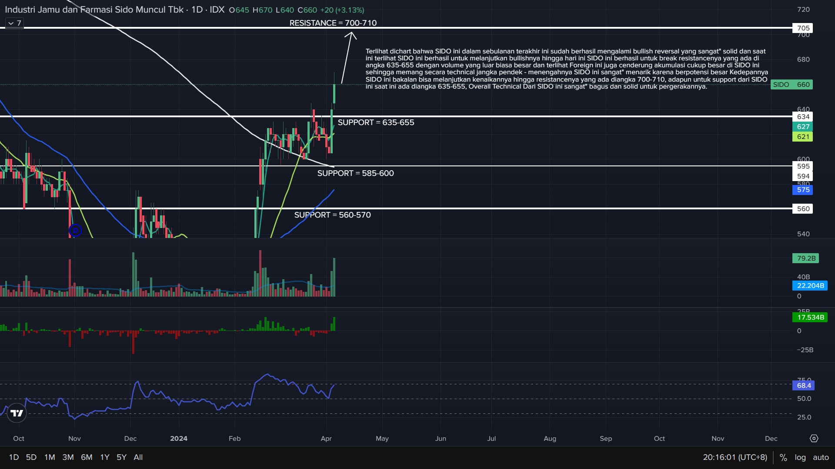
Task: Toggle log scale mode
Action: [800, 457]
